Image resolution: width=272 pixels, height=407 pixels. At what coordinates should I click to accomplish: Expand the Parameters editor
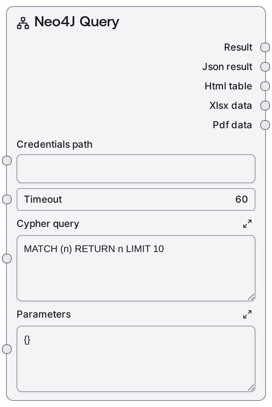247,314
